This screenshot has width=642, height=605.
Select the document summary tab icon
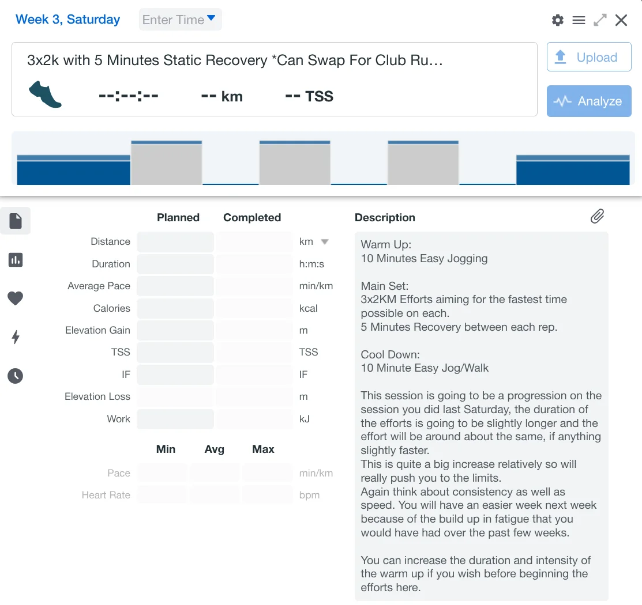tap(16, 221)
